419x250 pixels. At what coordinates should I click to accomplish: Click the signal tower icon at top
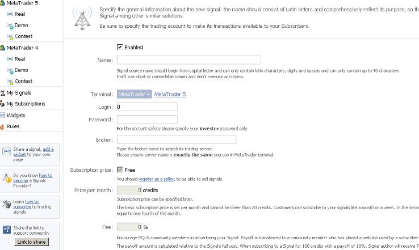tap(82, 19)
